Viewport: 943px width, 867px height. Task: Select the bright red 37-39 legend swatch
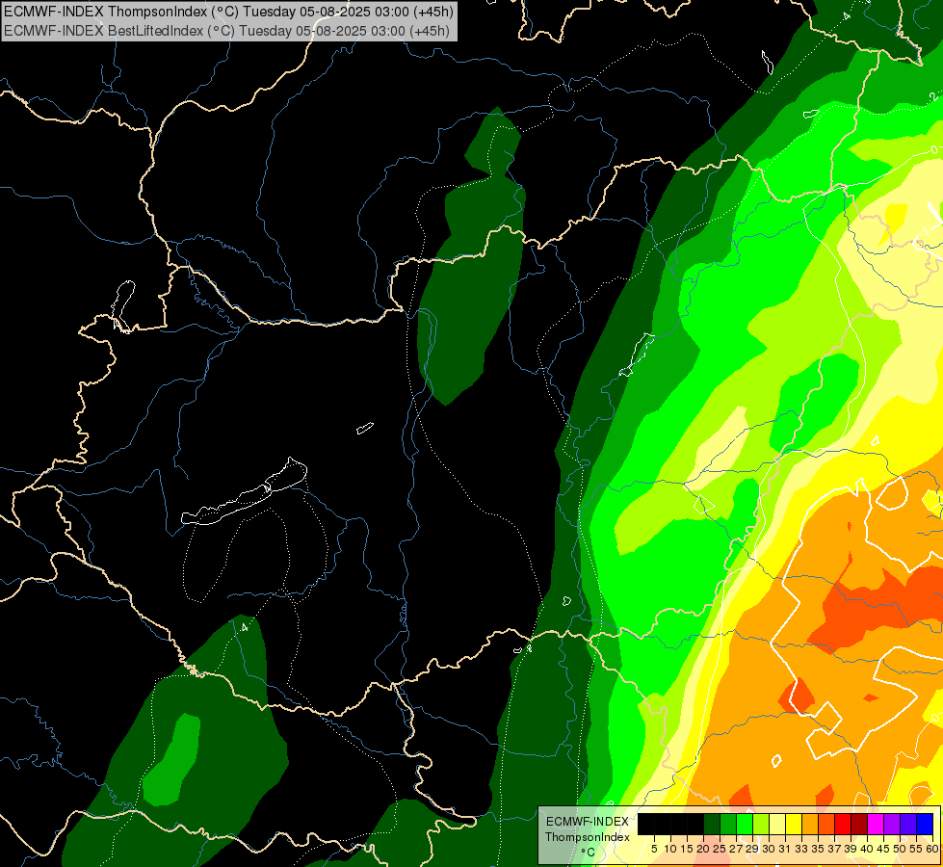pos(843,824)
